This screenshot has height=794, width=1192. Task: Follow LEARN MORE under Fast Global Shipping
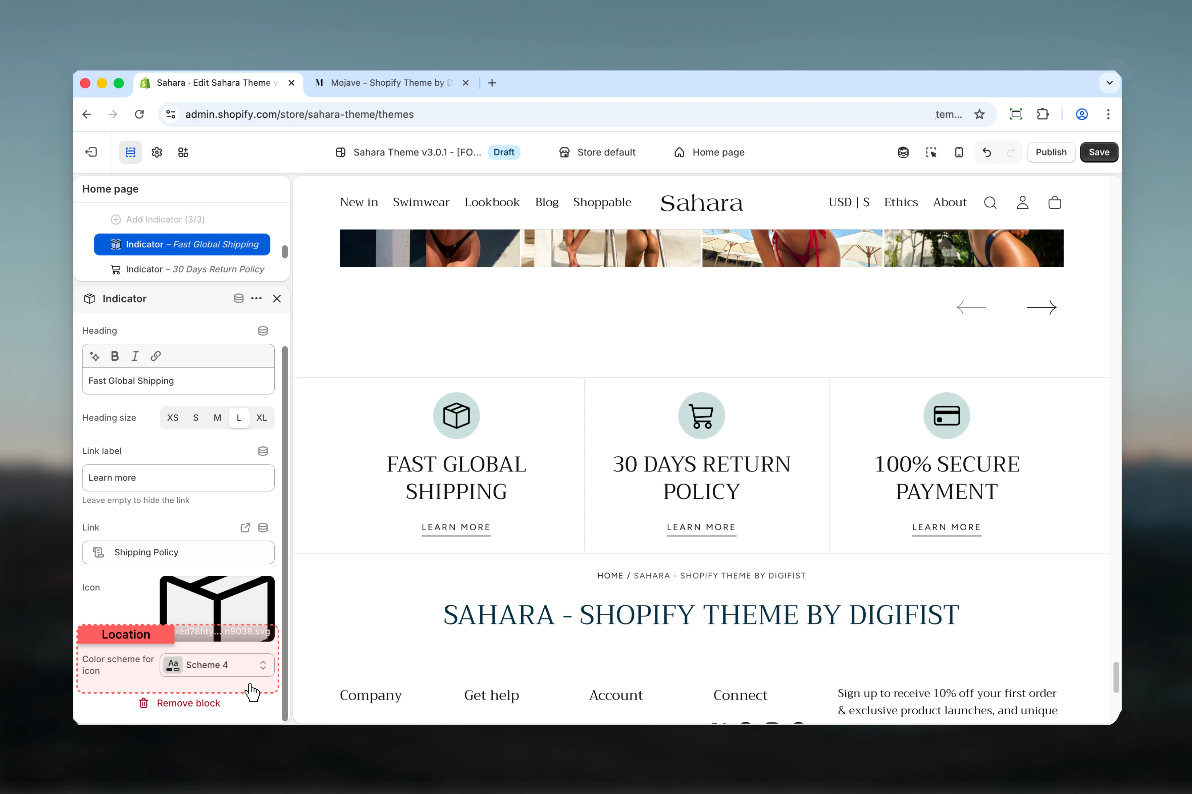coord(456,528)
